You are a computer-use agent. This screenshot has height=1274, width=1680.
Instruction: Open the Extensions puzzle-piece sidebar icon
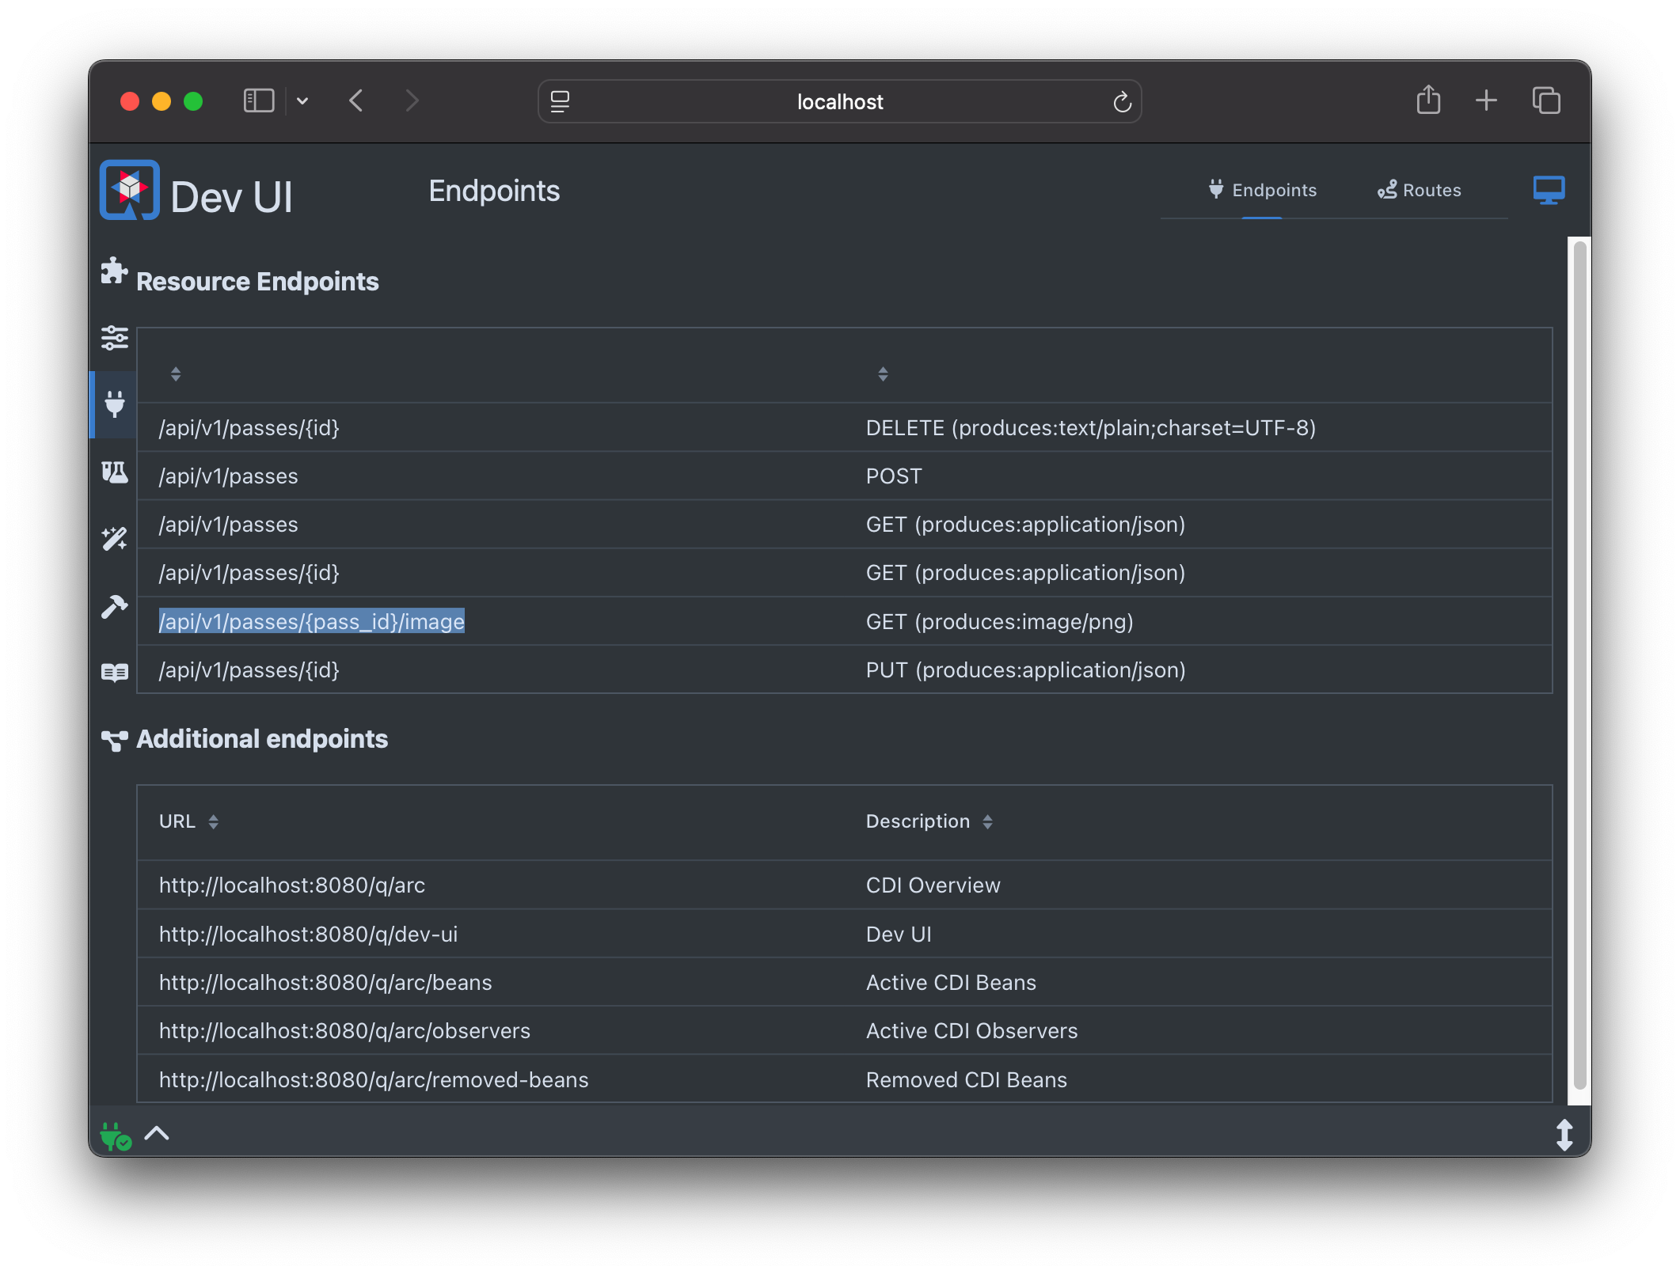[x=114, y=271]
